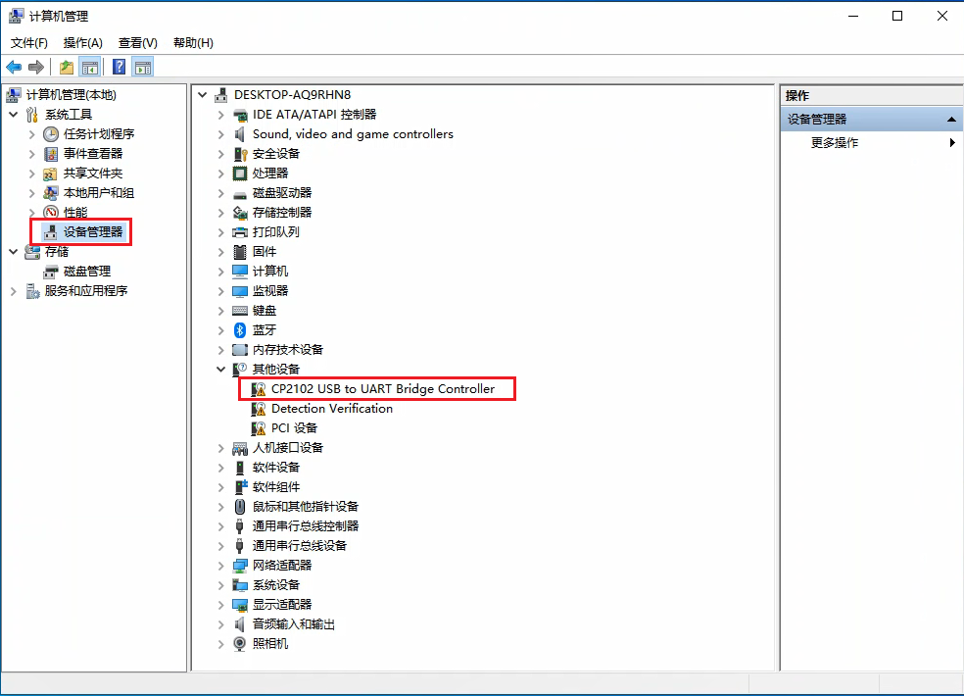Click the show/hide action pane toolbar icon

142,67
